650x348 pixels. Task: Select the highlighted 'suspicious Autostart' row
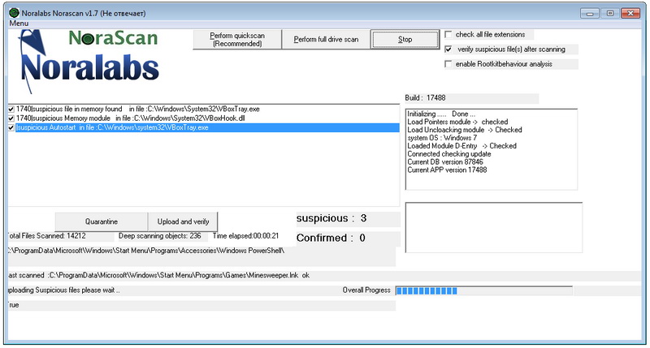point(207,128)
